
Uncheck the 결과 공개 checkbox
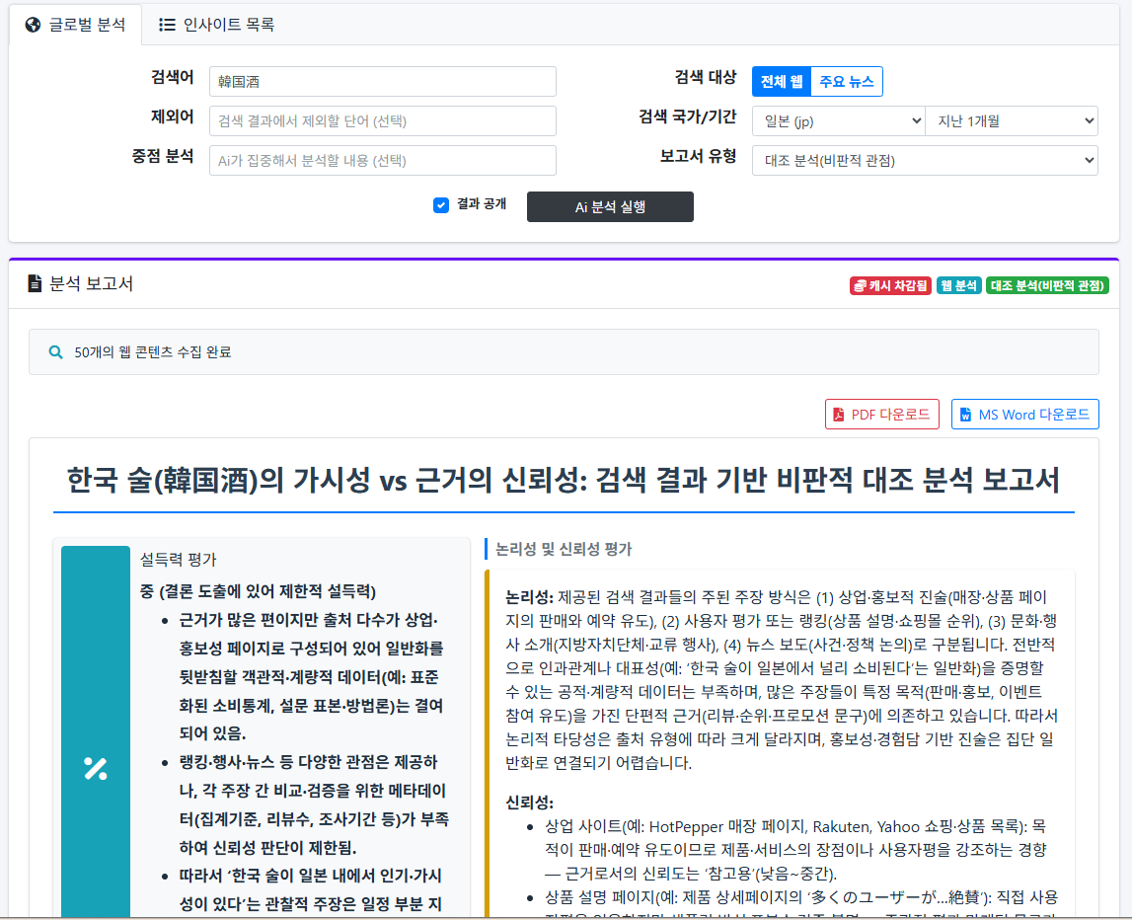click(441, 205)
